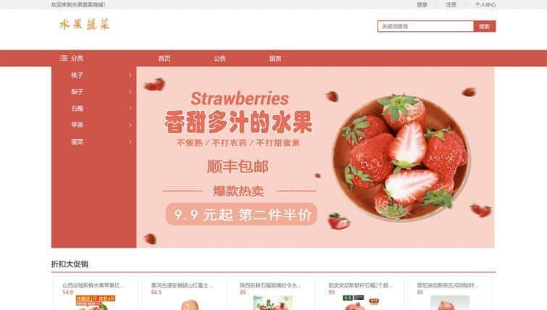547x310 pixels.
Task: Click the 水果蔬菜 site logo
Action: click(x=84, y=25)
